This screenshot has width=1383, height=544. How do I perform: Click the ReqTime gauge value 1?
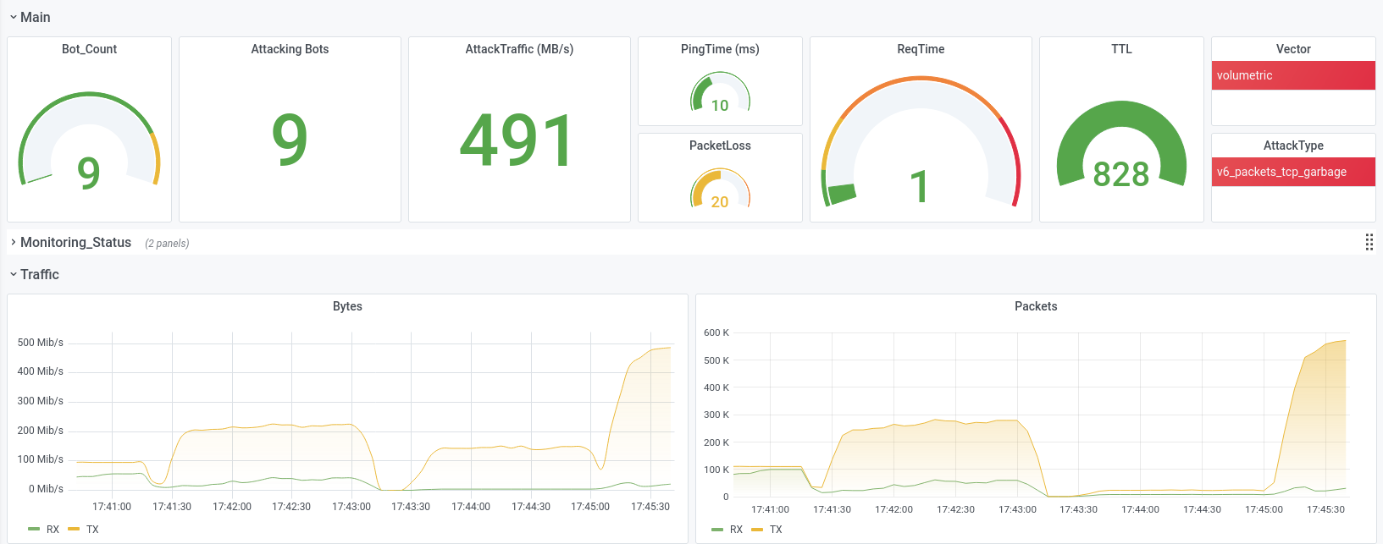point(920,187)
